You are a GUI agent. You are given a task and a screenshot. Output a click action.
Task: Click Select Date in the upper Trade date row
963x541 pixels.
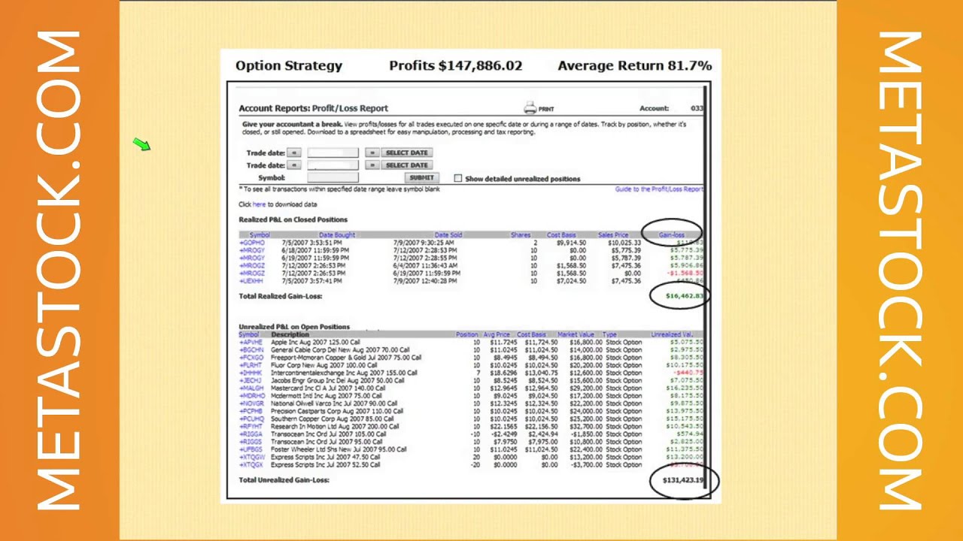pos(406,153)
